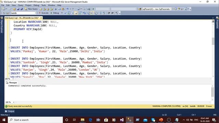Click the Cancel Executing Query stop icon
The image size is (219, 123).
(62, 13)
